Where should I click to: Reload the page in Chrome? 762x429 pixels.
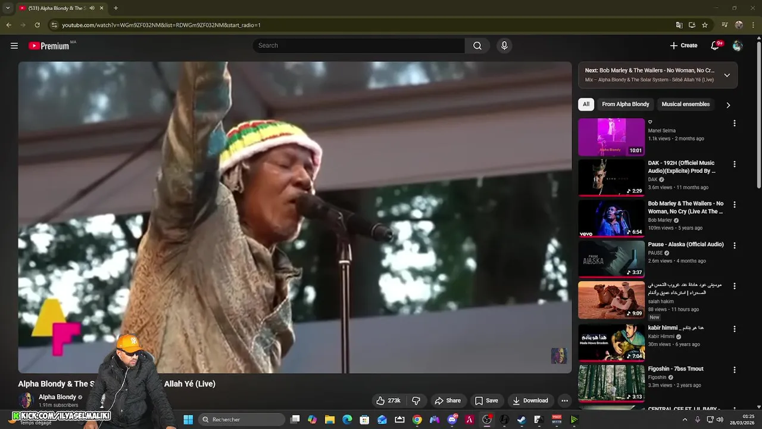[x=37, y=25]
